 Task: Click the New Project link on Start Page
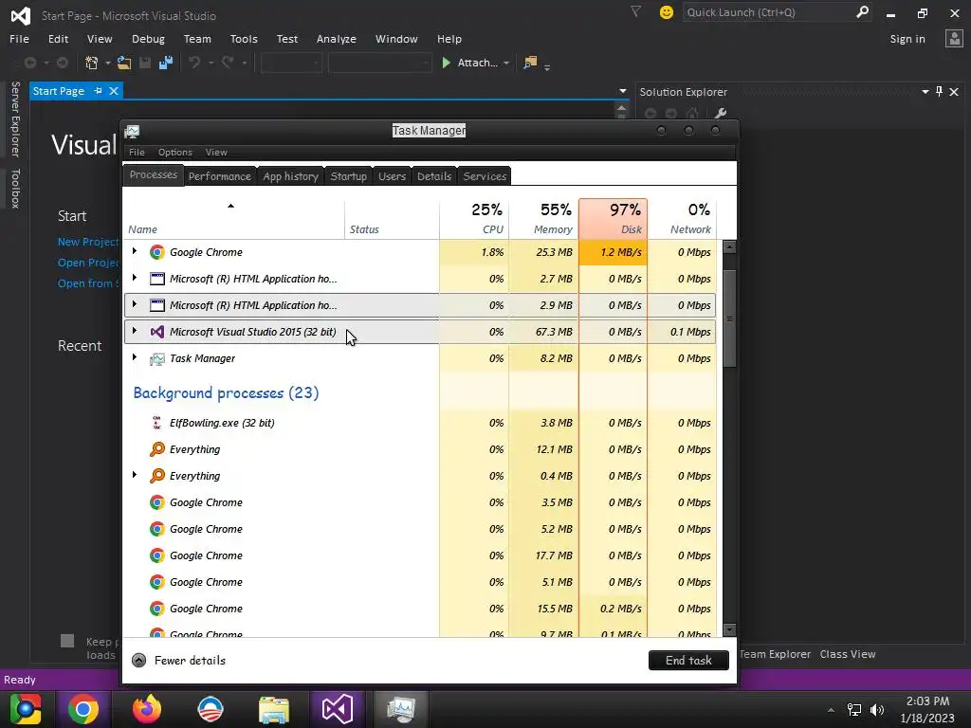pyautogui.click(x=88, y=242)
